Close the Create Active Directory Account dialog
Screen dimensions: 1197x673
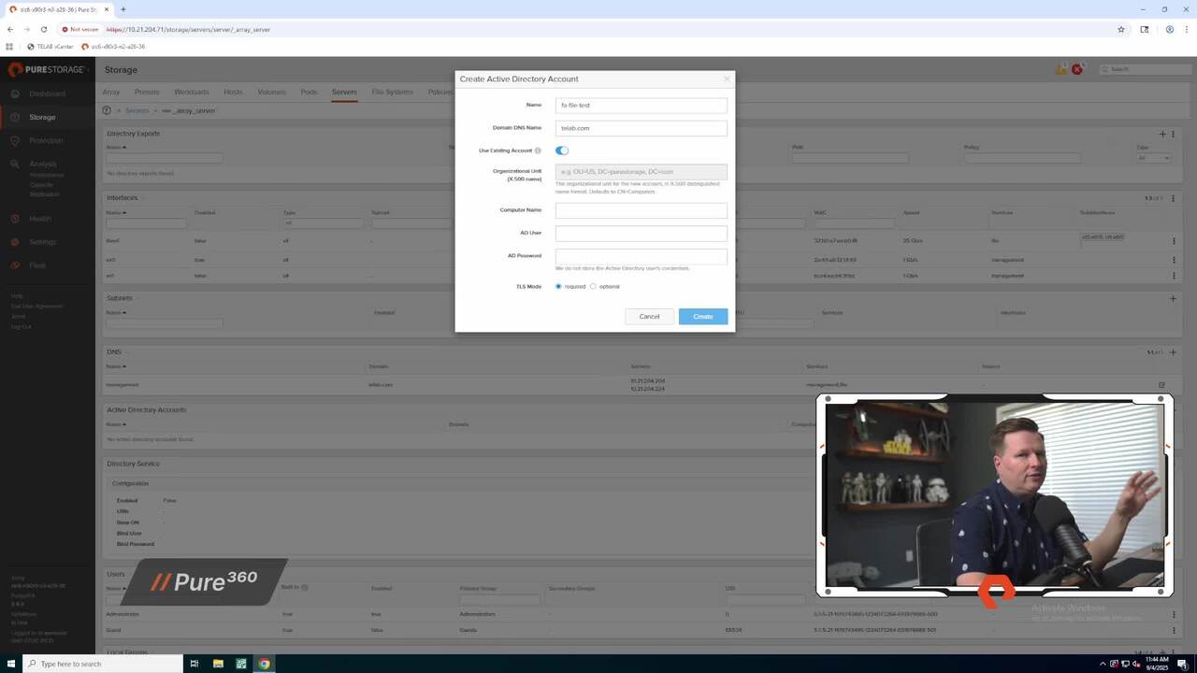[727, 79]
